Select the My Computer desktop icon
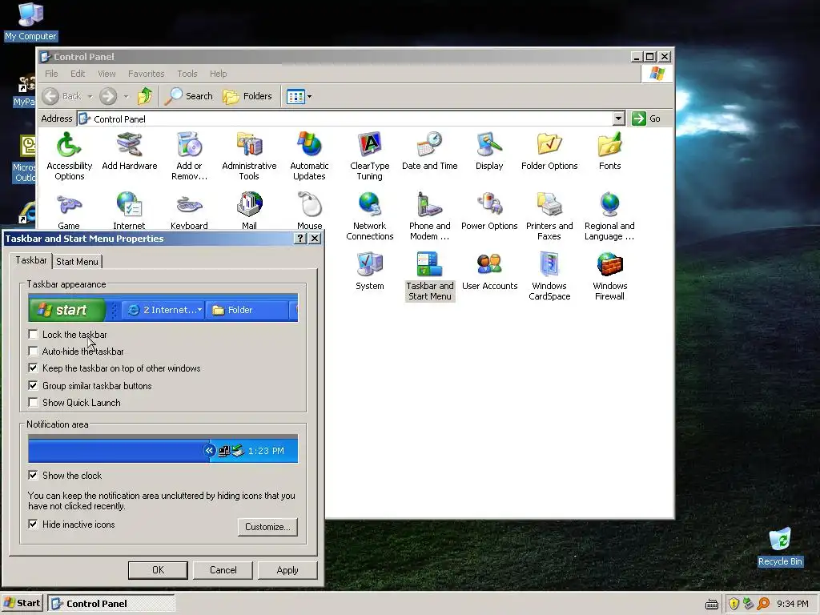This screenshot has height=615, width=820. (x=31, y=22)
